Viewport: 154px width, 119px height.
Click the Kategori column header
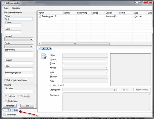coord(111,13)
